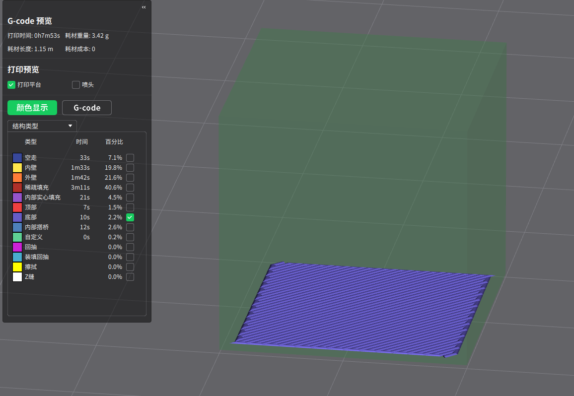Viewport: 574px width, 396px height.
Task: Click the 装填回抽 cyan swatch
Action: click(17, 257)
